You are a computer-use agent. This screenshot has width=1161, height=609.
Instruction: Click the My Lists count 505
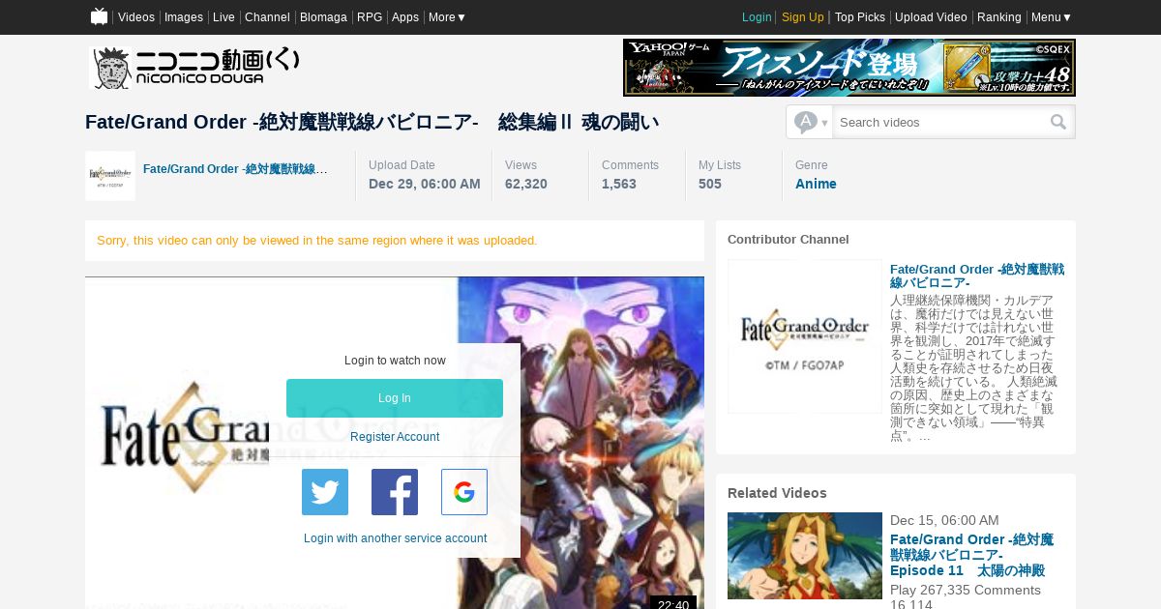[x=710, y=184]
